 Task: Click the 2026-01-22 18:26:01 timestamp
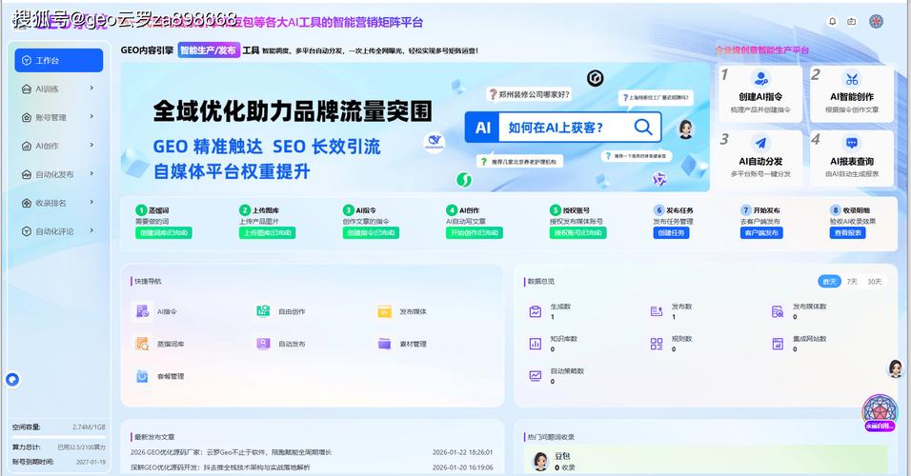462,452
